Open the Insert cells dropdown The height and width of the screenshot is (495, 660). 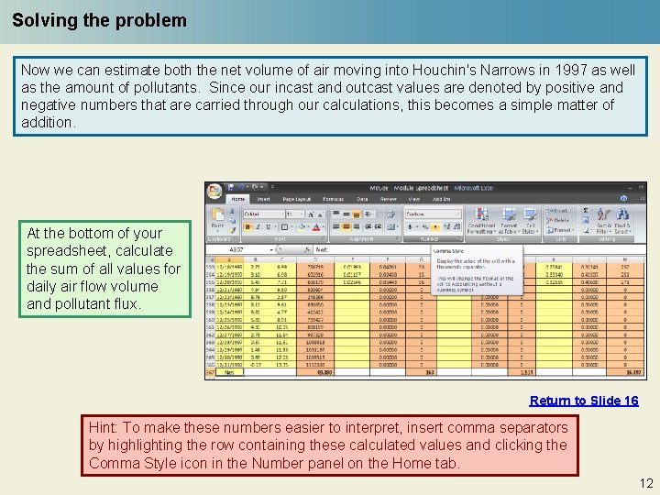click(x=558, y=211)
